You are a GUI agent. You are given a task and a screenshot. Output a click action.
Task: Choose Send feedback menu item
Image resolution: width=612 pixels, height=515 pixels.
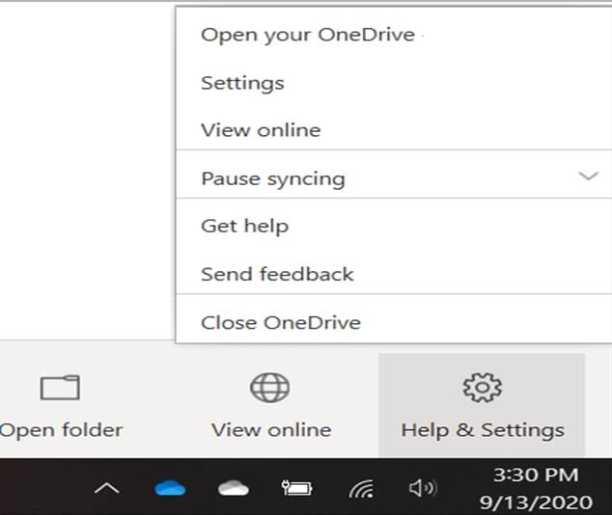coord(277,274)
